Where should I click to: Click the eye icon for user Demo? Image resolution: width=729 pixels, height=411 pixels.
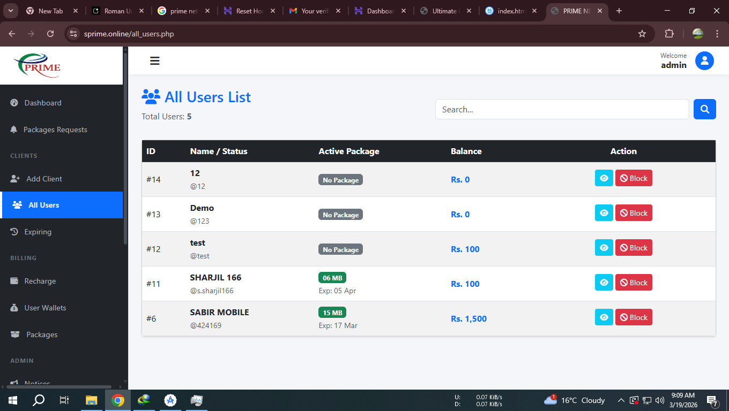pos(604,212)
